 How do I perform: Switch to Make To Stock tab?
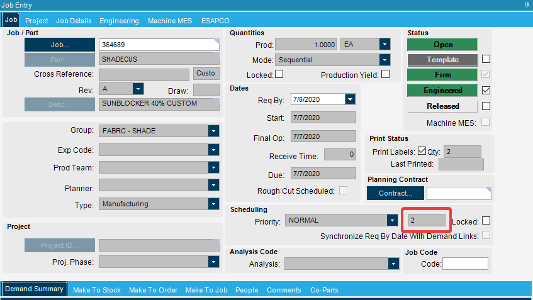(x=97, y=290)
